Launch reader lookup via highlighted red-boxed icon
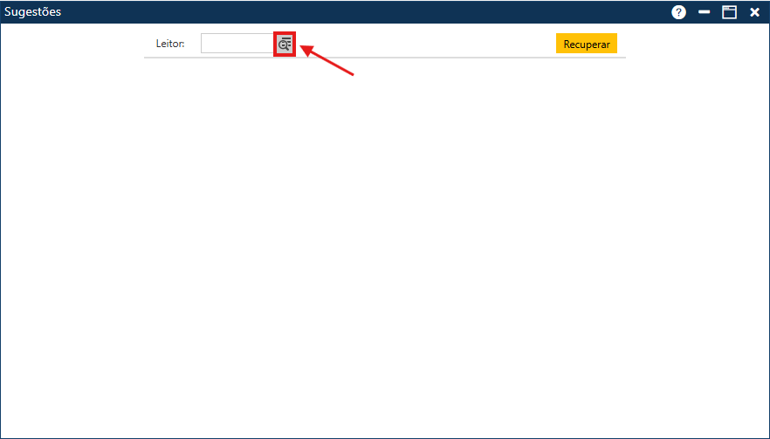770x439 pixels. pyautogui.click(x=285, y=44)
